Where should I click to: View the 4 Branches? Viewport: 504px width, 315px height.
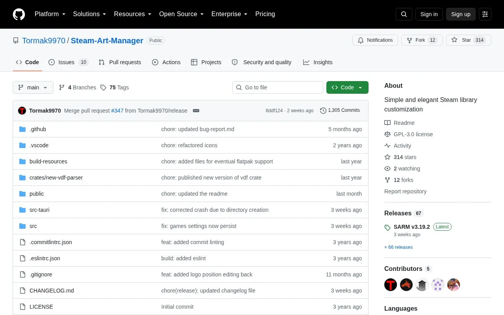[78, 87]
